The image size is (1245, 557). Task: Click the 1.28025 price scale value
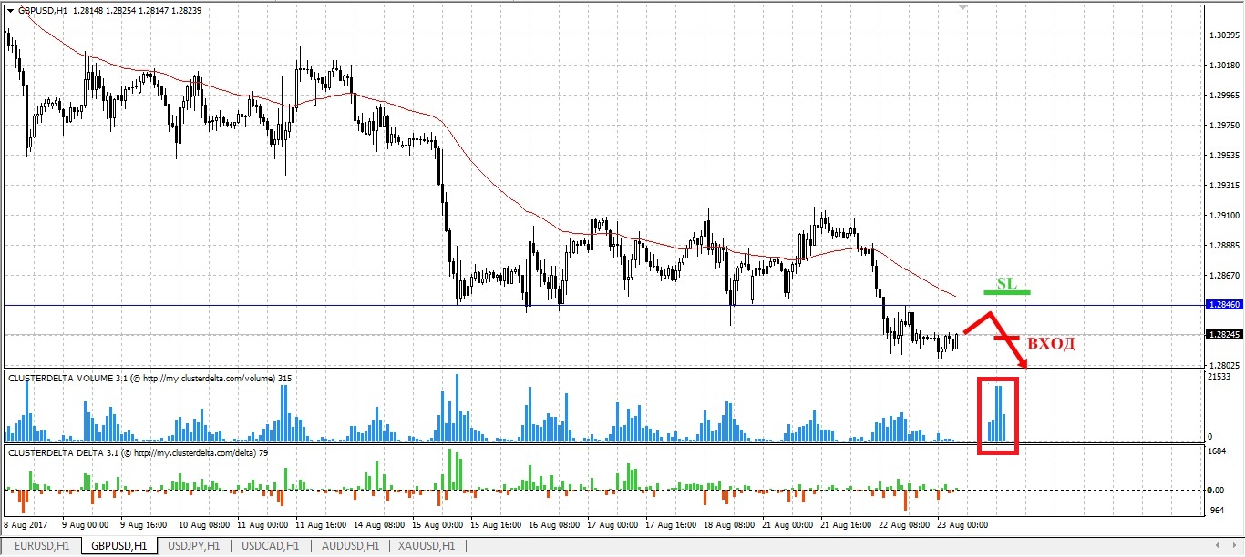click(x=1223, y=365)
